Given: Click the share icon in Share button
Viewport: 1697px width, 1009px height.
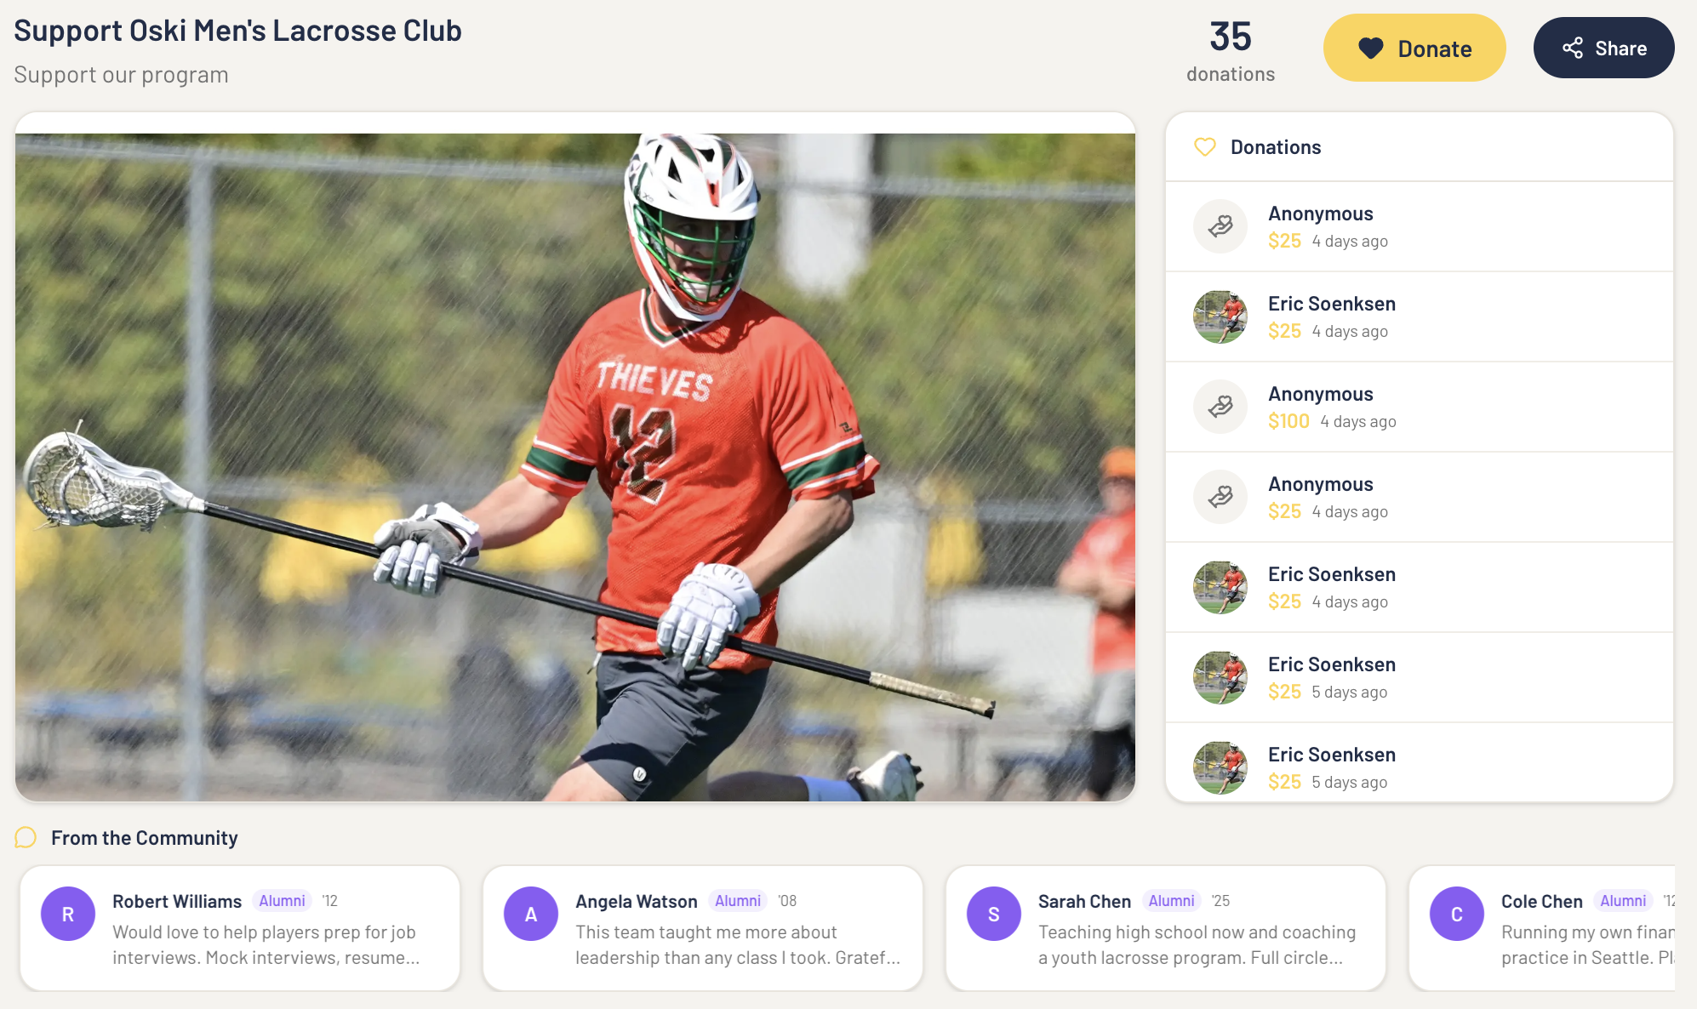Looking at the screenshot, I should pos(1573,48).
